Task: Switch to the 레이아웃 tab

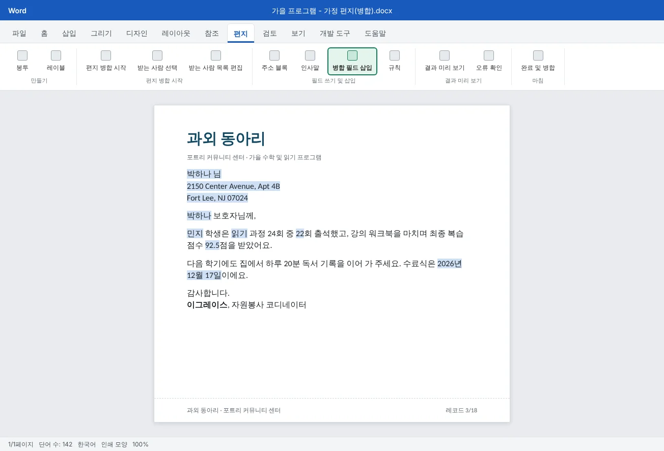Action: pos(176,34)
